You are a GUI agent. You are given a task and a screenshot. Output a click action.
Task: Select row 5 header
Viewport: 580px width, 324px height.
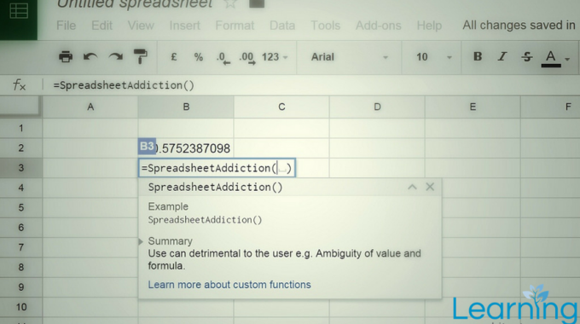pos(21,207)
